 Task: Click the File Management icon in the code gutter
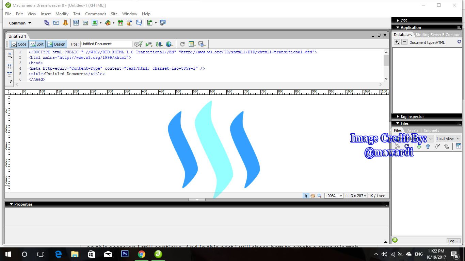[x=10, y=55]
